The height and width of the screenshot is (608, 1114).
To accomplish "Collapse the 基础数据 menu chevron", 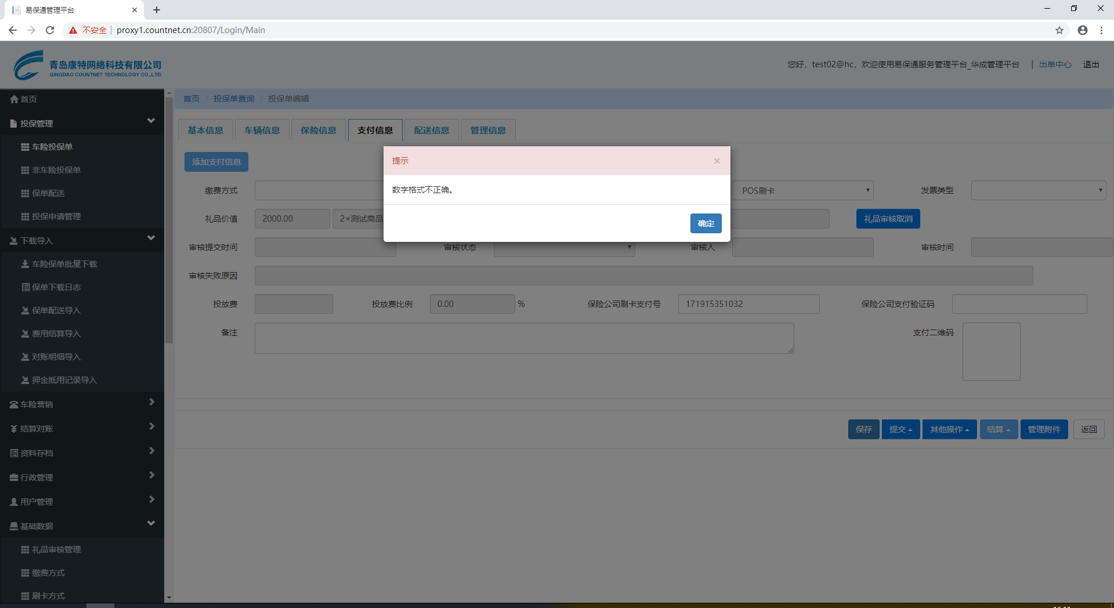I will (151, 523).
